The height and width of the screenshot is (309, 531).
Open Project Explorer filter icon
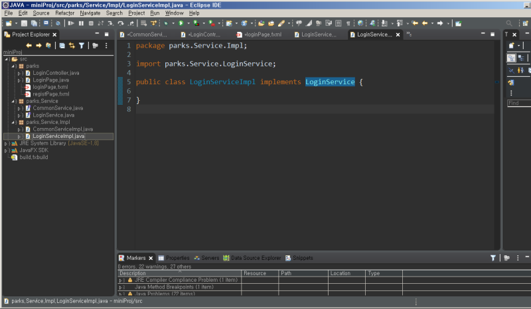pyautogui.click(x=82, y=45)
